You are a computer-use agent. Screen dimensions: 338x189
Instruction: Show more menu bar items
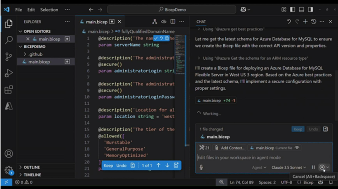(x=67, y=10)
